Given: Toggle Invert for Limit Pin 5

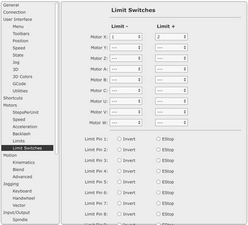Looking at the screenshot, I should click(x=119, y=182).
